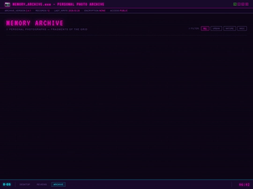Switch to REVIEWS in the taskbar

click(42, 184)
